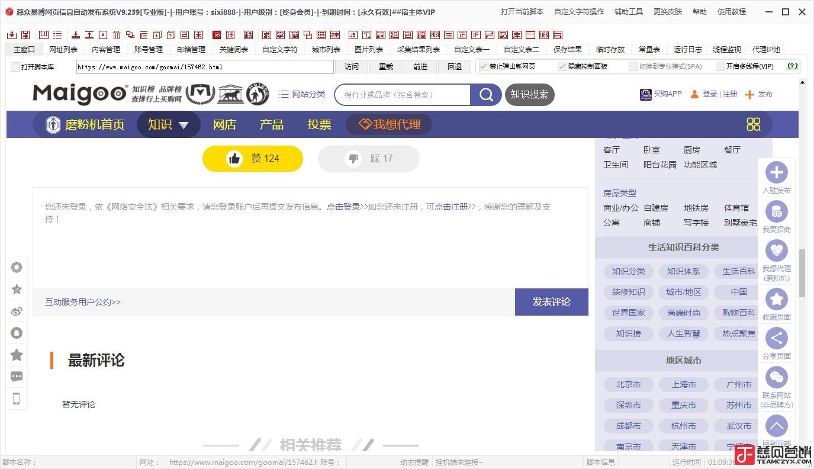This screenshot has width=814, height=469.
Task: Switch to the 网址列表 tab
Action: click(63, 50)
